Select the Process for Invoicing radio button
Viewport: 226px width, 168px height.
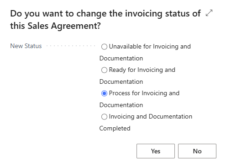[x=104, y=93]
